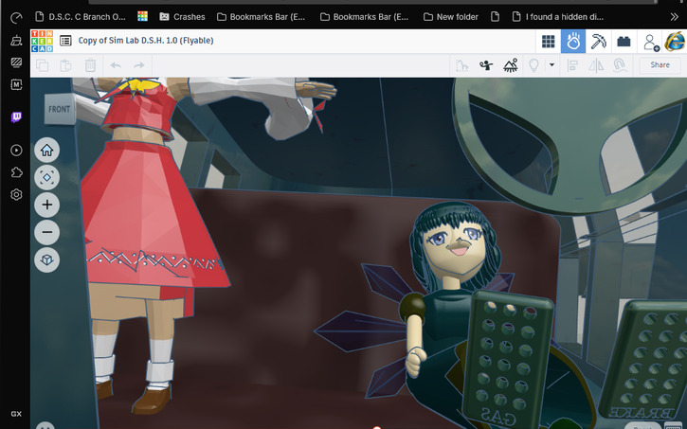The image size is (687, 429).
Task: Undo the last action
Action: (116, 65)
